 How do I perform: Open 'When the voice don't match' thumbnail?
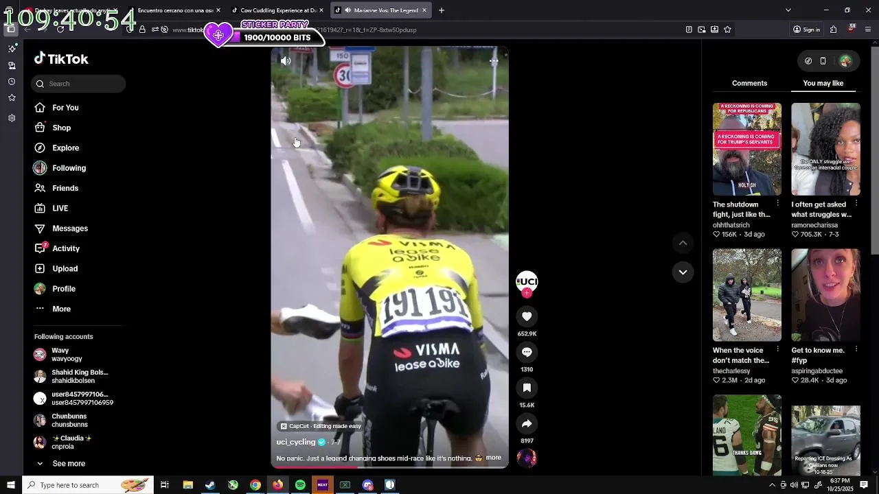[746, 295]
